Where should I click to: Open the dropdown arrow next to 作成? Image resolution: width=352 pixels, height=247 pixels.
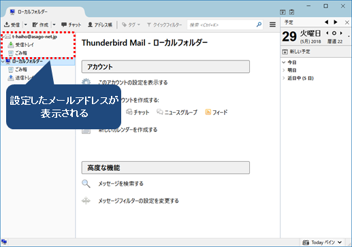(54, 24)
